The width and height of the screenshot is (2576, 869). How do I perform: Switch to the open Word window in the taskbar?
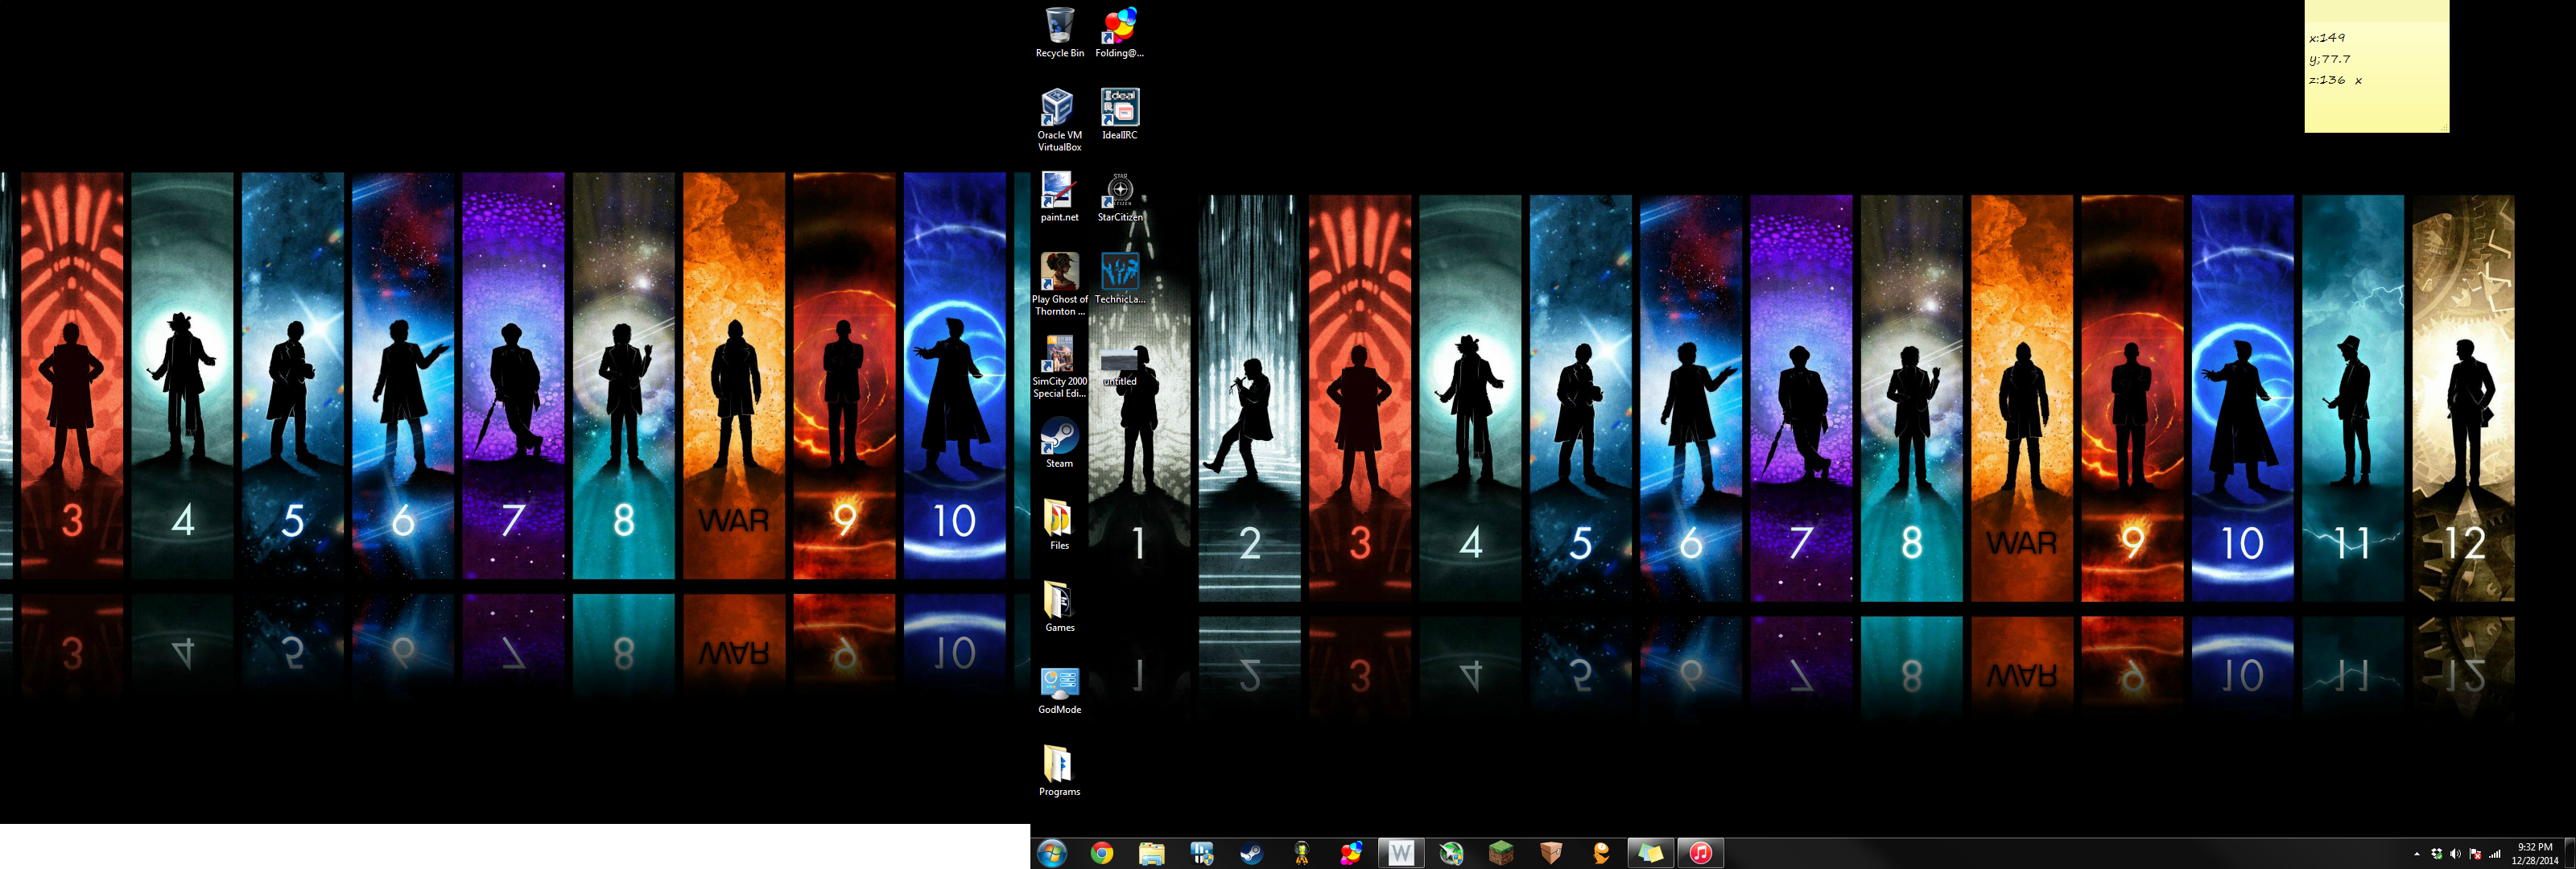(1401, 853)
